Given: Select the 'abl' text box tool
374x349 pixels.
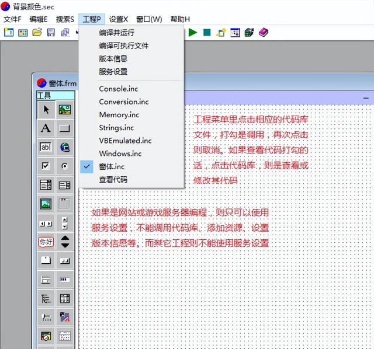Looking at the screenshot, I should 46,147.
